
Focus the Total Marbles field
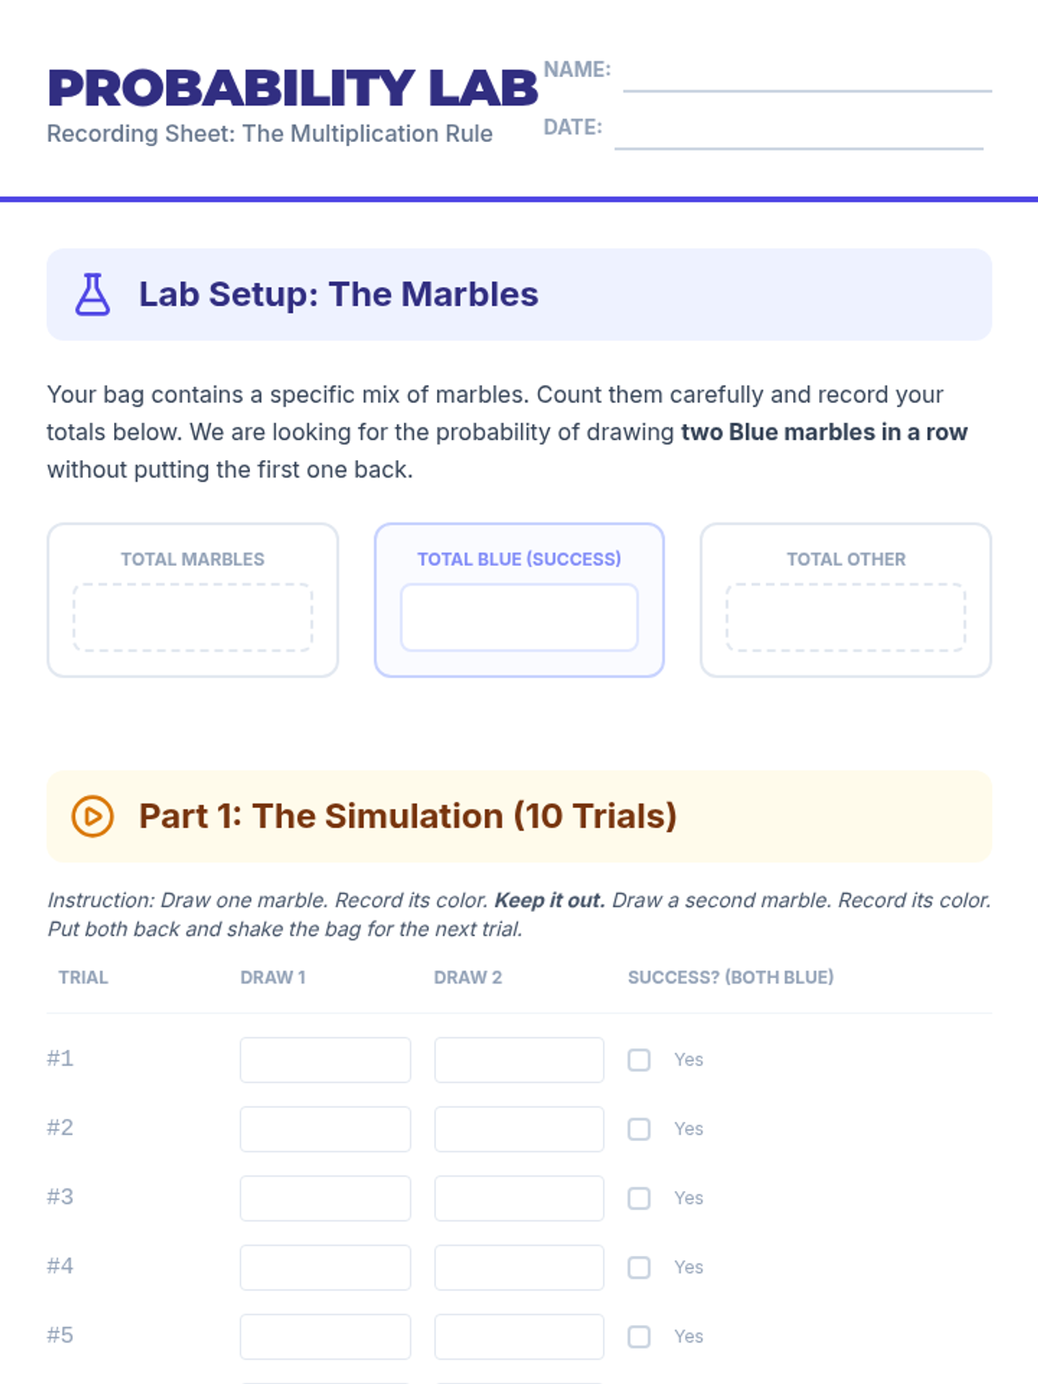(193, 617)
